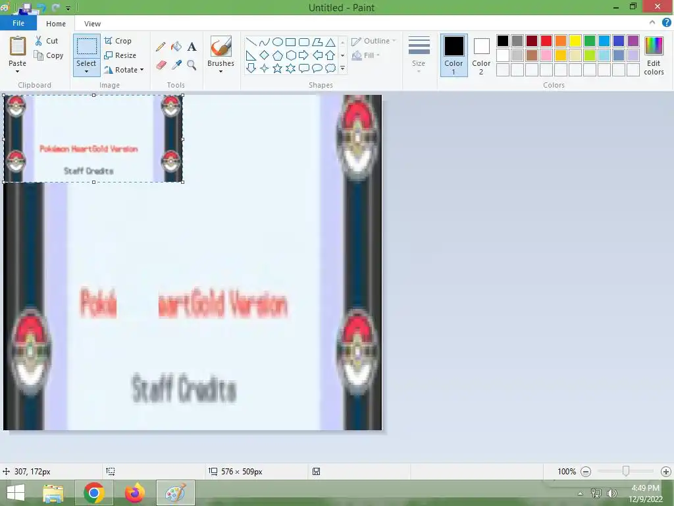The height and width of the screenshot is (506, 674).
Task: Open the File menu
Action: (x=18, y=23)
